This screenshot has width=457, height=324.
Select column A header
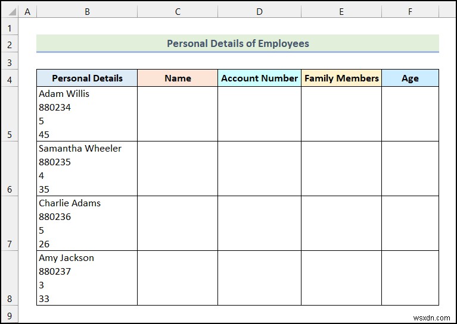pyautogui.click(x=27, y=12)
